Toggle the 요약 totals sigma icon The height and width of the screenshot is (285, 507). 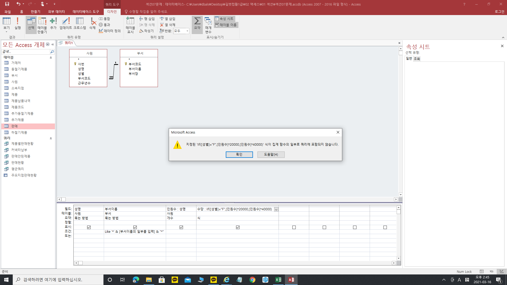(x=197, y=23)
